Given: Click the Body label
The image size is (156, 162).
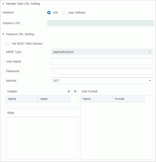Looking at the screenshot, I should pyautogui.click(x=11, y=113).
